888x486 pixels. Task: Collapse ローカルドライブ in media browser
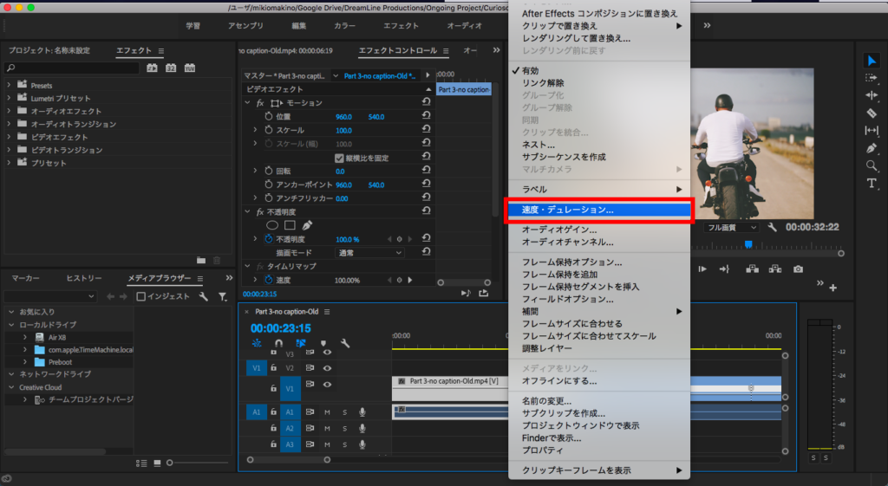point(11,325)
